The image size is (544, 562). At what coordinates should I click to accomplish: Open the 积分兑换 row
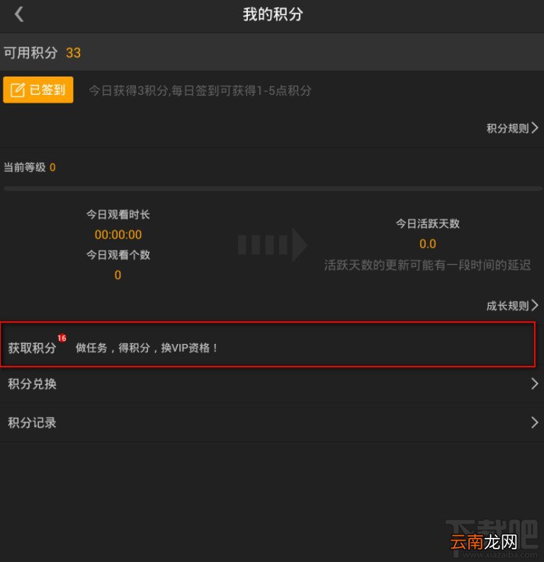tap(272, 384)
